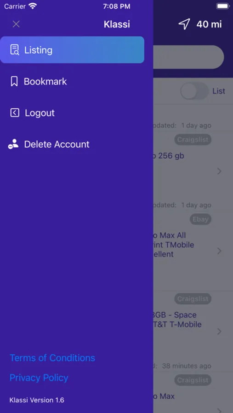Viewport: 233px width, 413px height.
Task: Tap the dimmed search field
Action: point(188,57)
